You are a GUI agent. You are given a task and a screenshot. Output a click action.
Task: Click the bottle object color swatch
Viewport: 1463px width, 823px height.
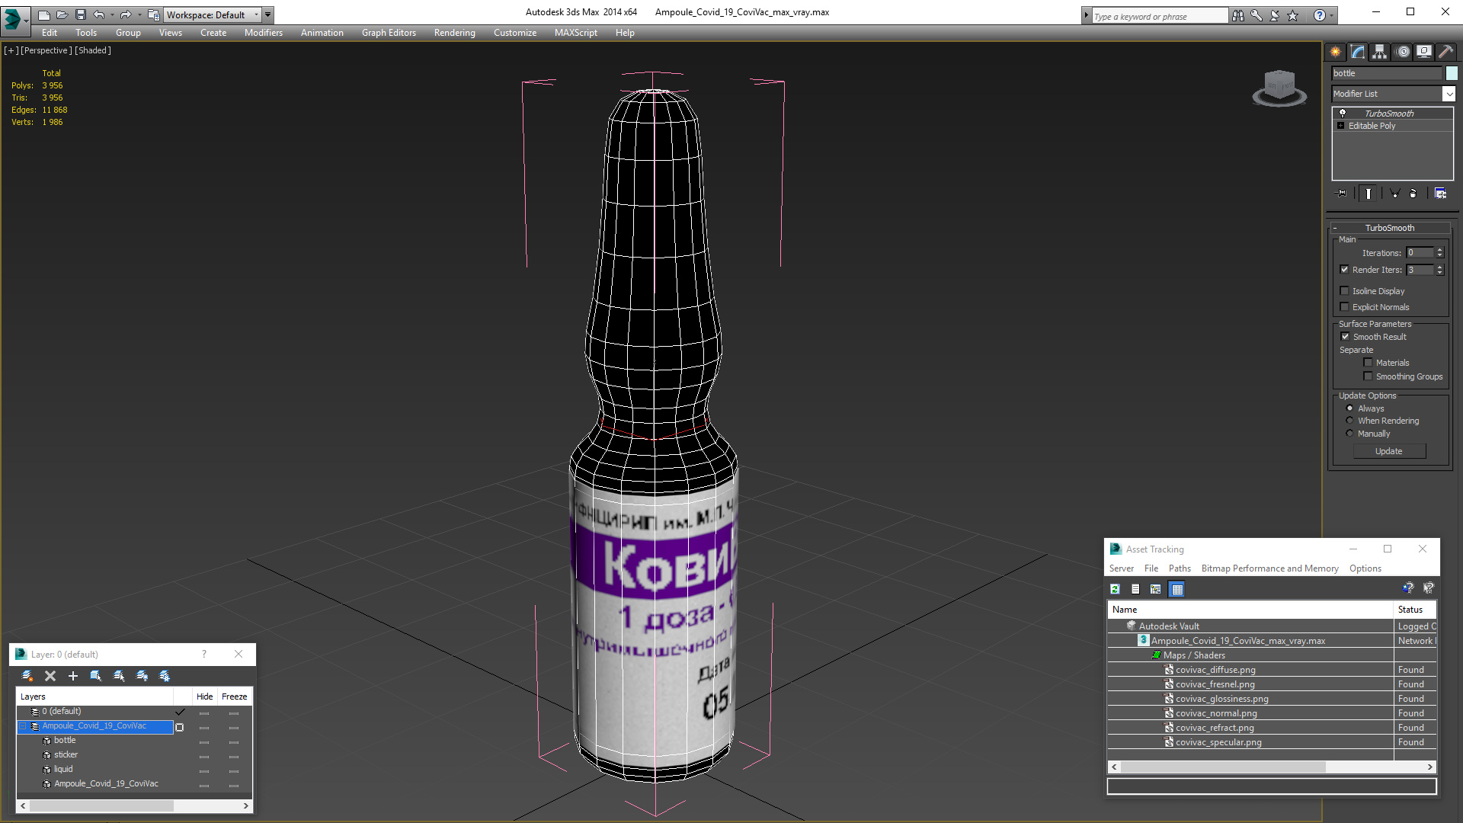pyautogui.click(x=1452, y=73)
